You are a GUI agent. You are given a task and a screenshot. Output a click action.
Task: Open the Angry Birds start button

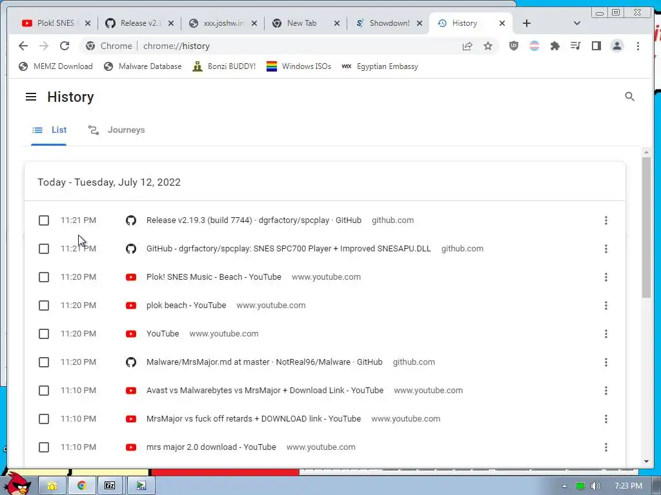point(17,483)
